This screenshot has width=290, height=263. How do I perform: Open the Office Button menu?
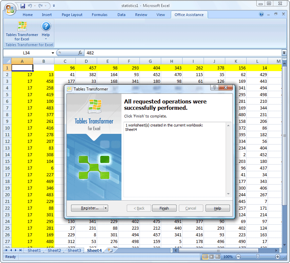[x=10, y=9]
